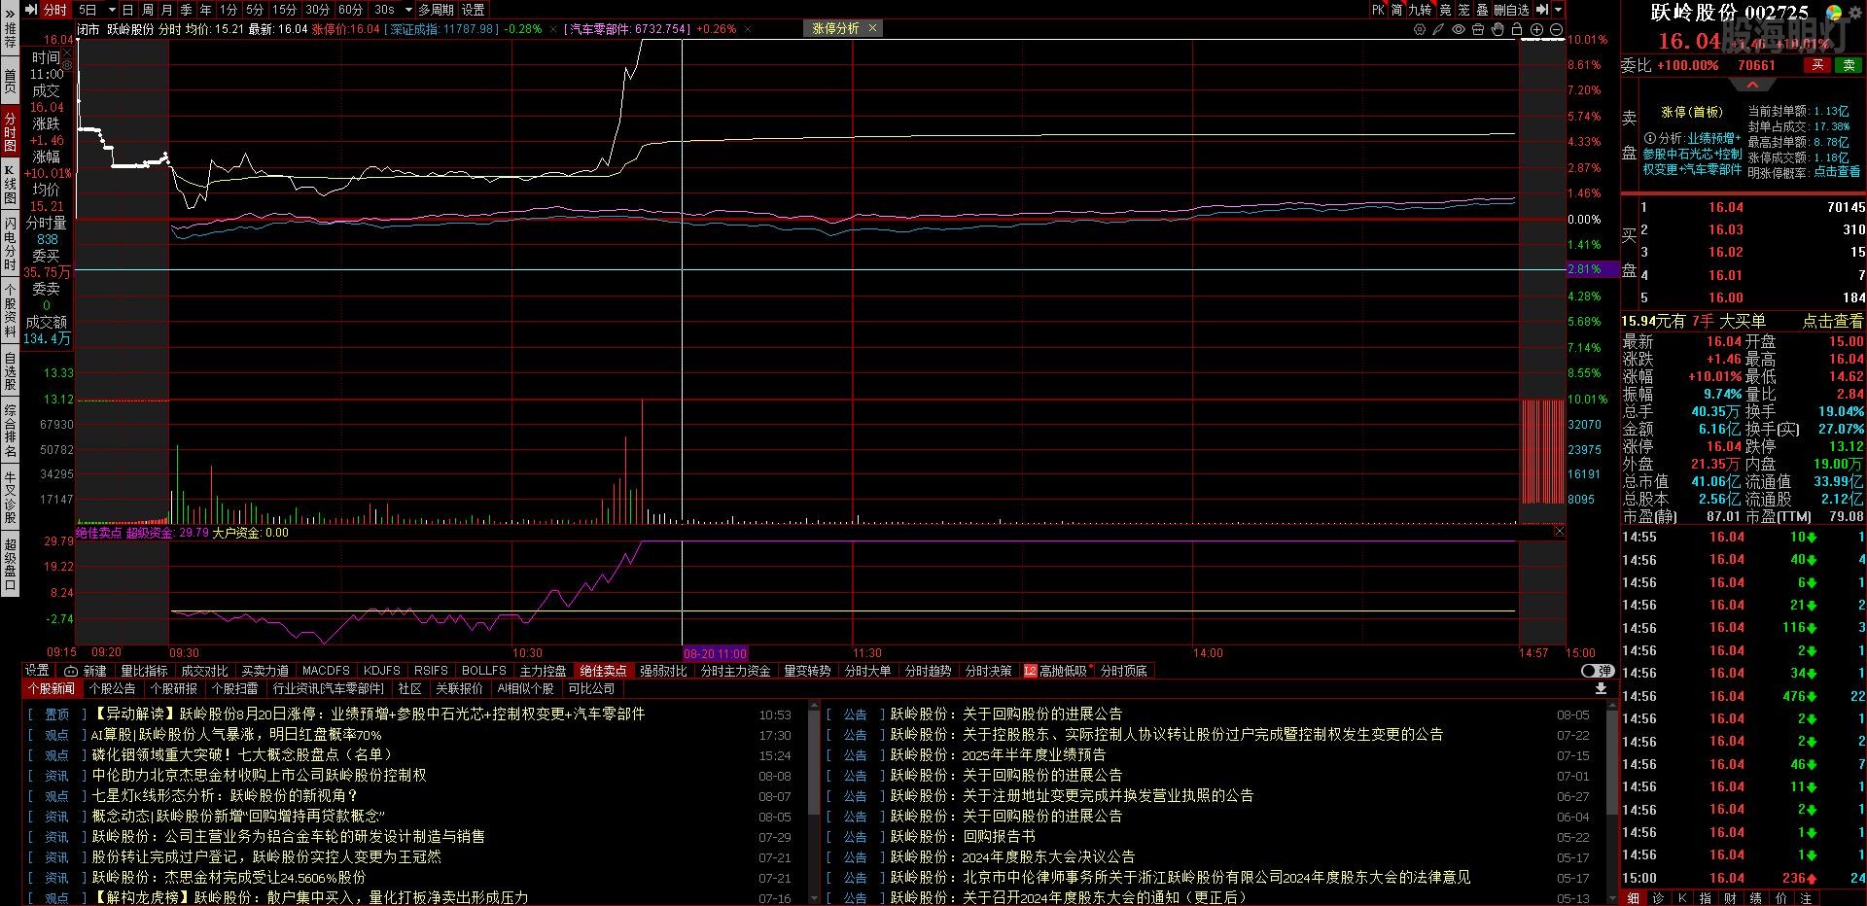The height and width of the screenshot is (906, 1867).
Task: Zoom in with the plus circle icon
Action: (x=1536, y=30)
